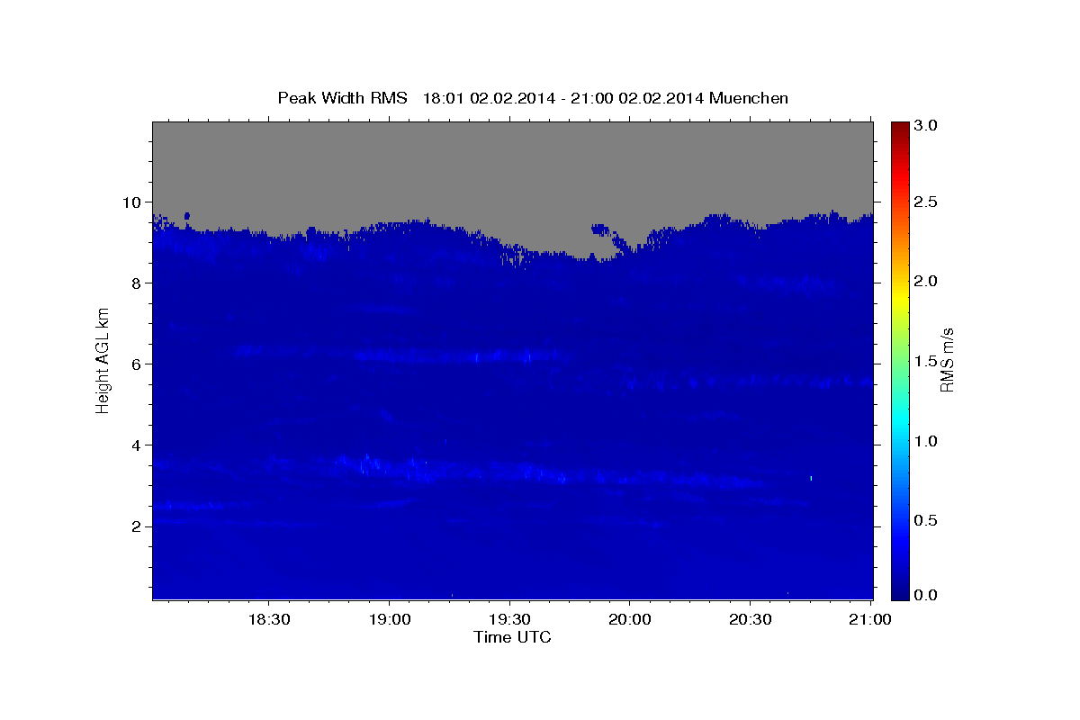Click the plot title 'Peak Width RMS'
The image size is (1080, 720).
(x=342, y=97)
